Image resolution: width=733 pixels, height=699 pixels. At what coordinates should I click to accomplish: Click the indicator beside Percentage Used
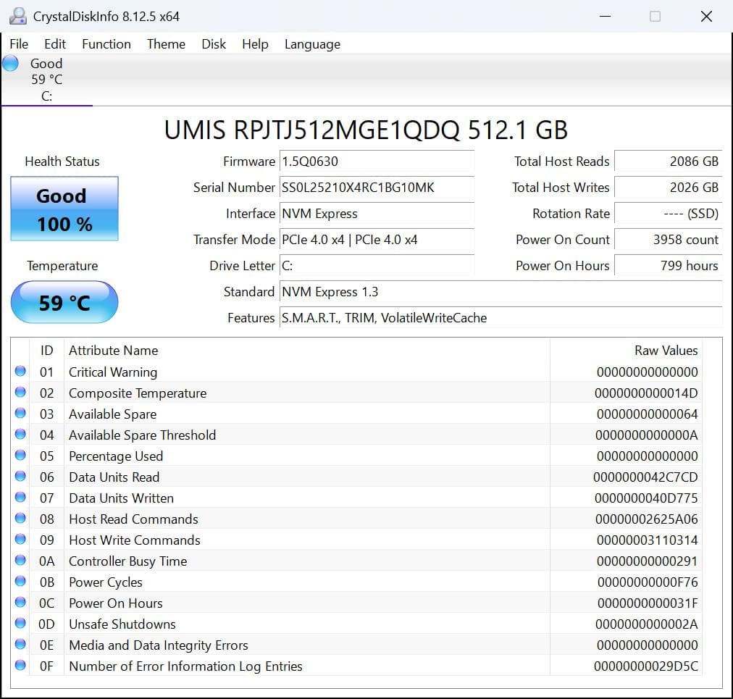click(x=20, y=455)
